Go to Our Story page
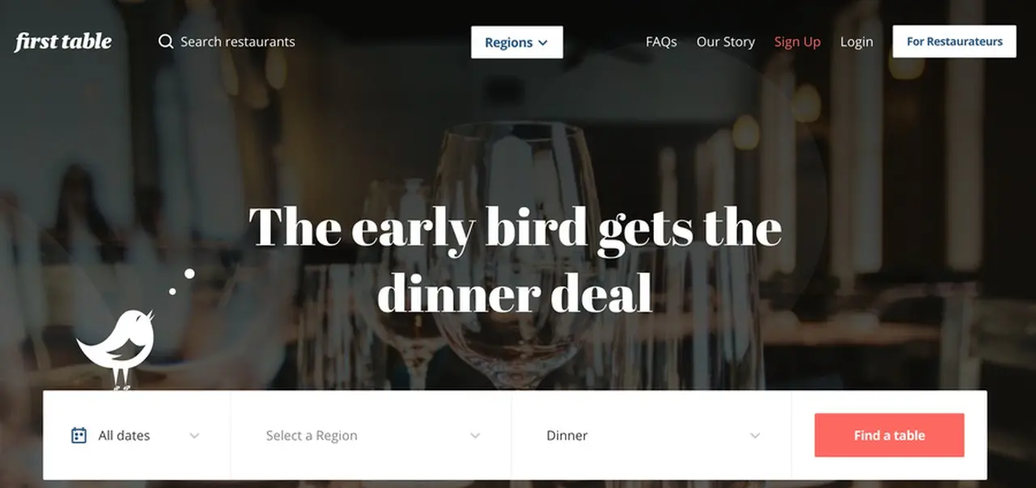 [x=726, y=41]
